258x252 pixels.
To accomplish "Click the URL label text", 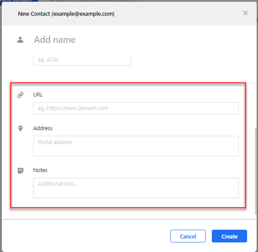I will [38, 95].
